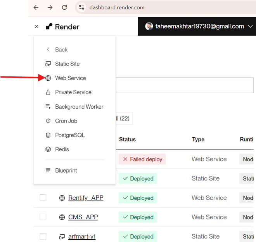This screenshot has width=256, height=244.
Task: Go Back in the new service menu
Action: [61, 50]
